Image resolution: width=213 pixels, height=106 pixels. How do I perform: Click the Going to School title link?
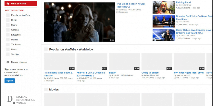point(150,73)
